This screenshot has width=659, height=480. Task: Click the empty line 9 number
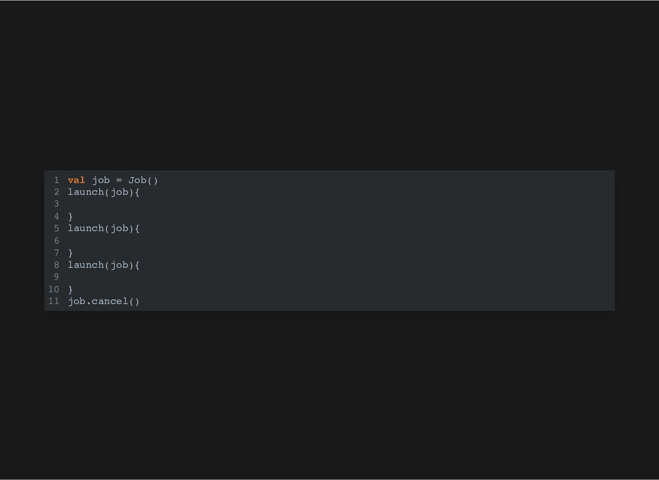(57, 277)
